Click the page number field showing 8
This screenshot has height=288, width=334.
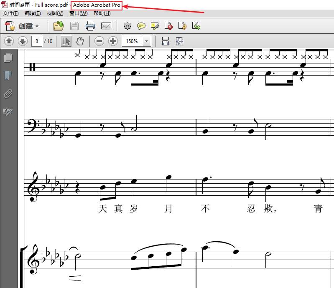[x=37, y=41]
